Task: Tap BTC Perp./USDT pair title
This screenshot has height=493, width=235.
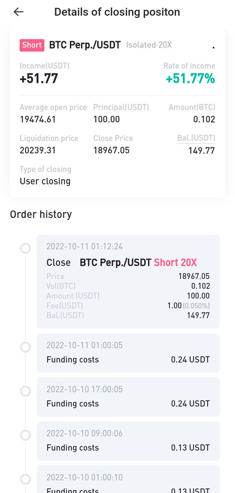Action: pos(85,45)
